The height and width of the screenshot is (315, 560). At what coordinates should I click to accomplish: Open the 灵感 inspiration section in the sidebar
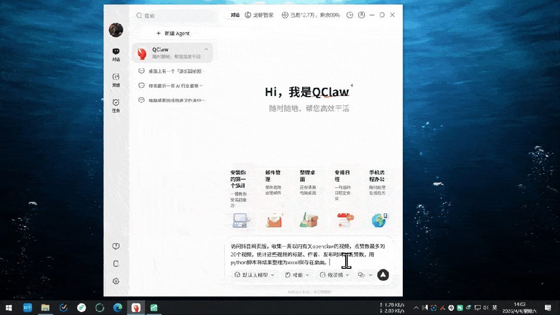tap(116, 80)
